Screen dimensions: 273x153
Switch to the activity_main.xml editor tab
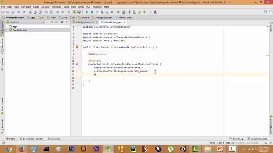tap(85, 22)
